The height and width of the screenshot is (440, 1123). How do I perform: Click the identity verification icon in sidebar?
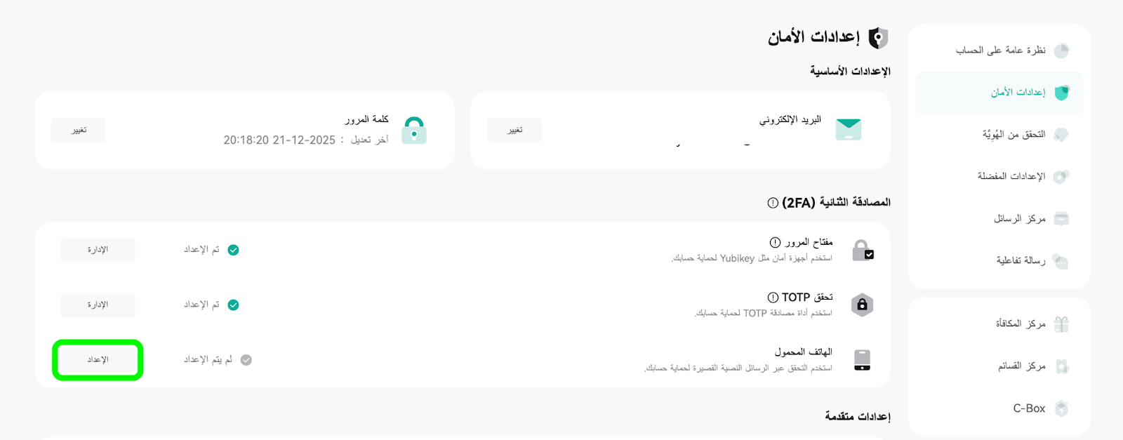point(1061,135)
